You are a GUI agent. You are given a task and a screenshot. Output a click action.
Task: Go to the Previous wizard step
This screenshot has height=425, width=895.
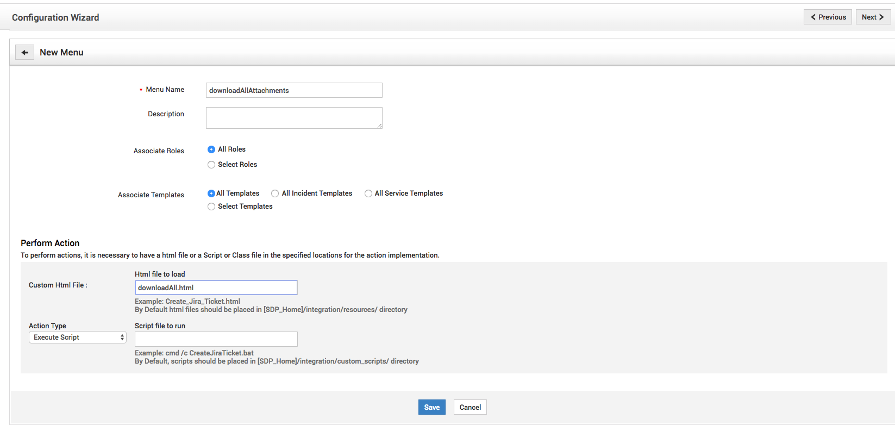pos(828,17)
